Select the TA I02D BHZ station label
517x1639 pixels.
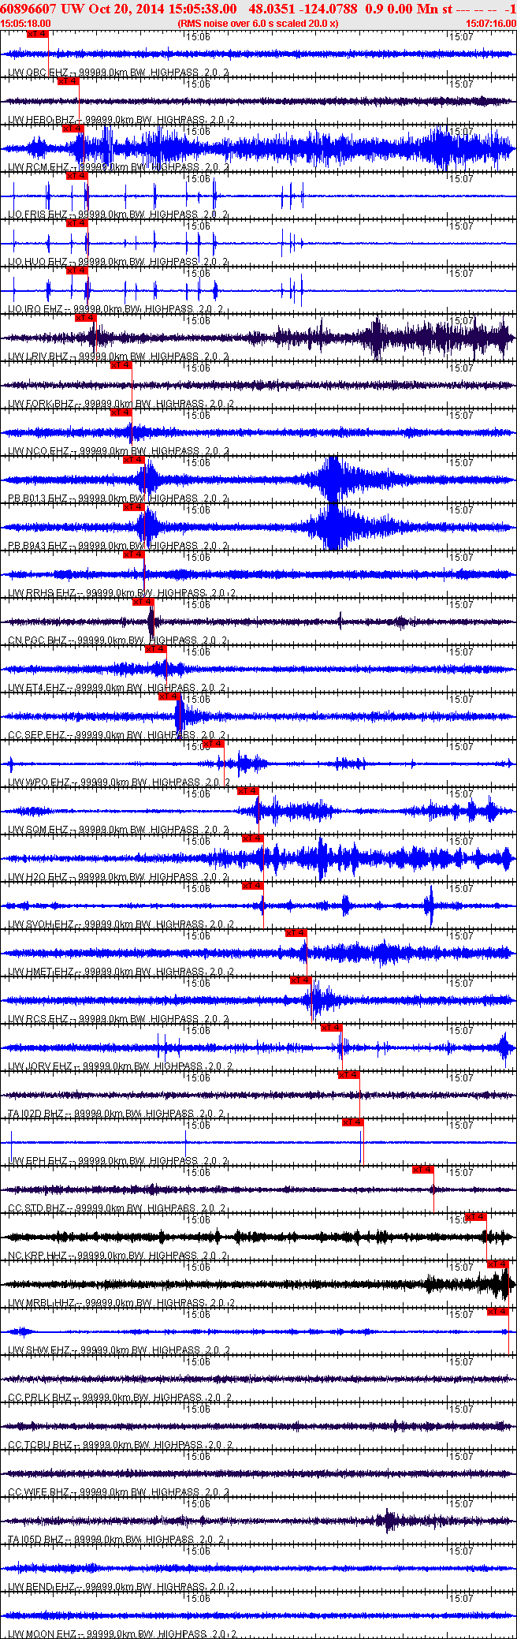[x=35, y=1114]
